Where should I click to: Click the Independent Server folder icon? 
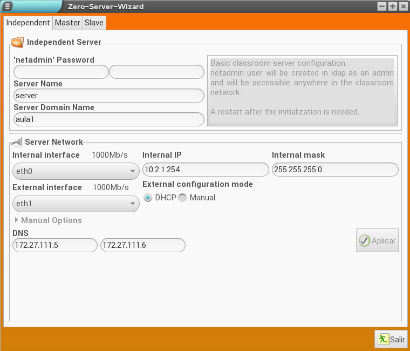click(17, 42)
